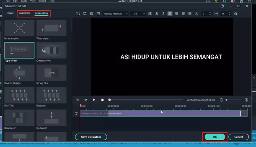Select the Cinema style animation
Screen dimensions: 256x147
click(x=52, y=50)
